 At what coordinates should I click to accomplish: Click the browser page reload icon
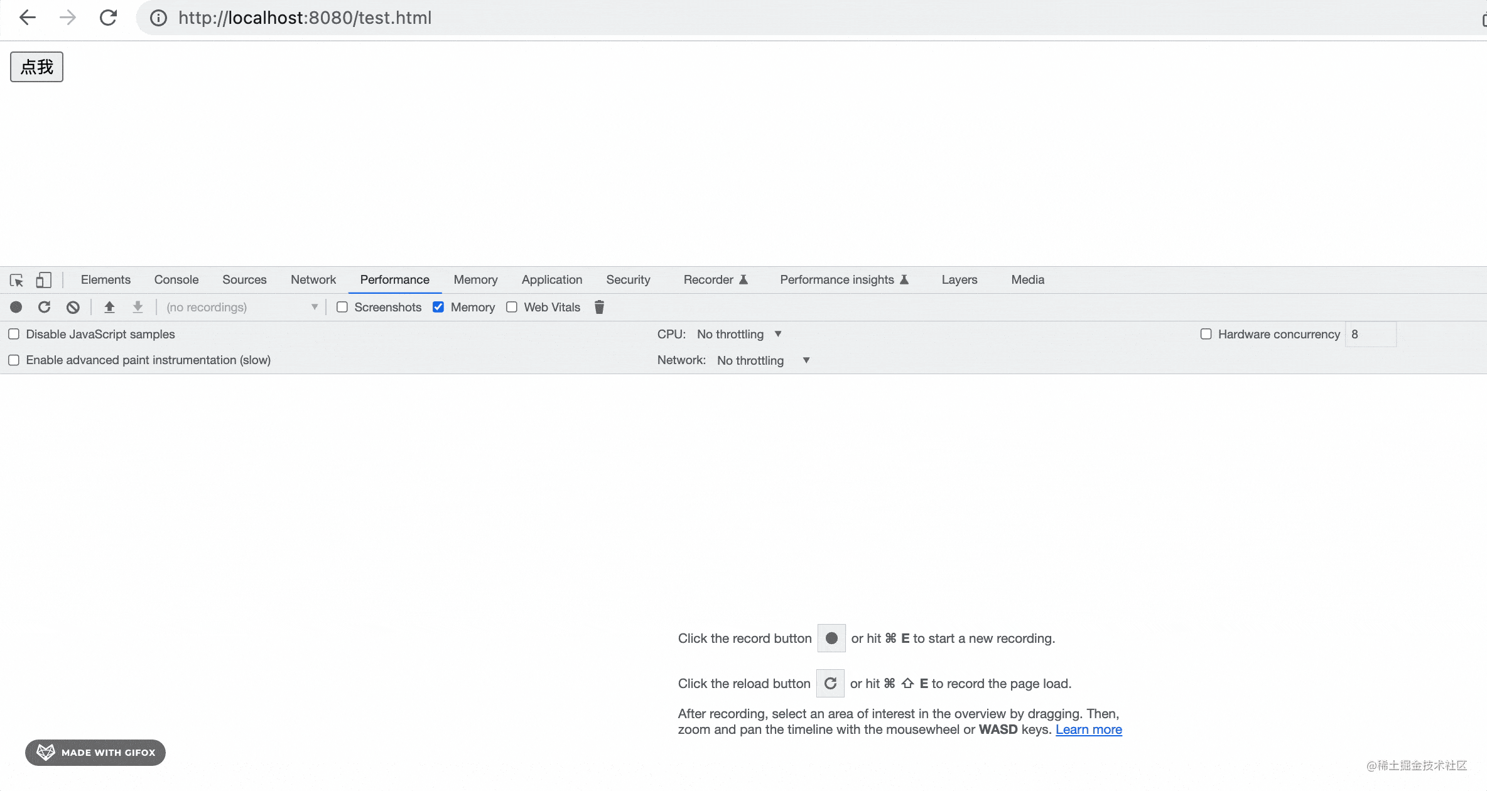[108, 18]
